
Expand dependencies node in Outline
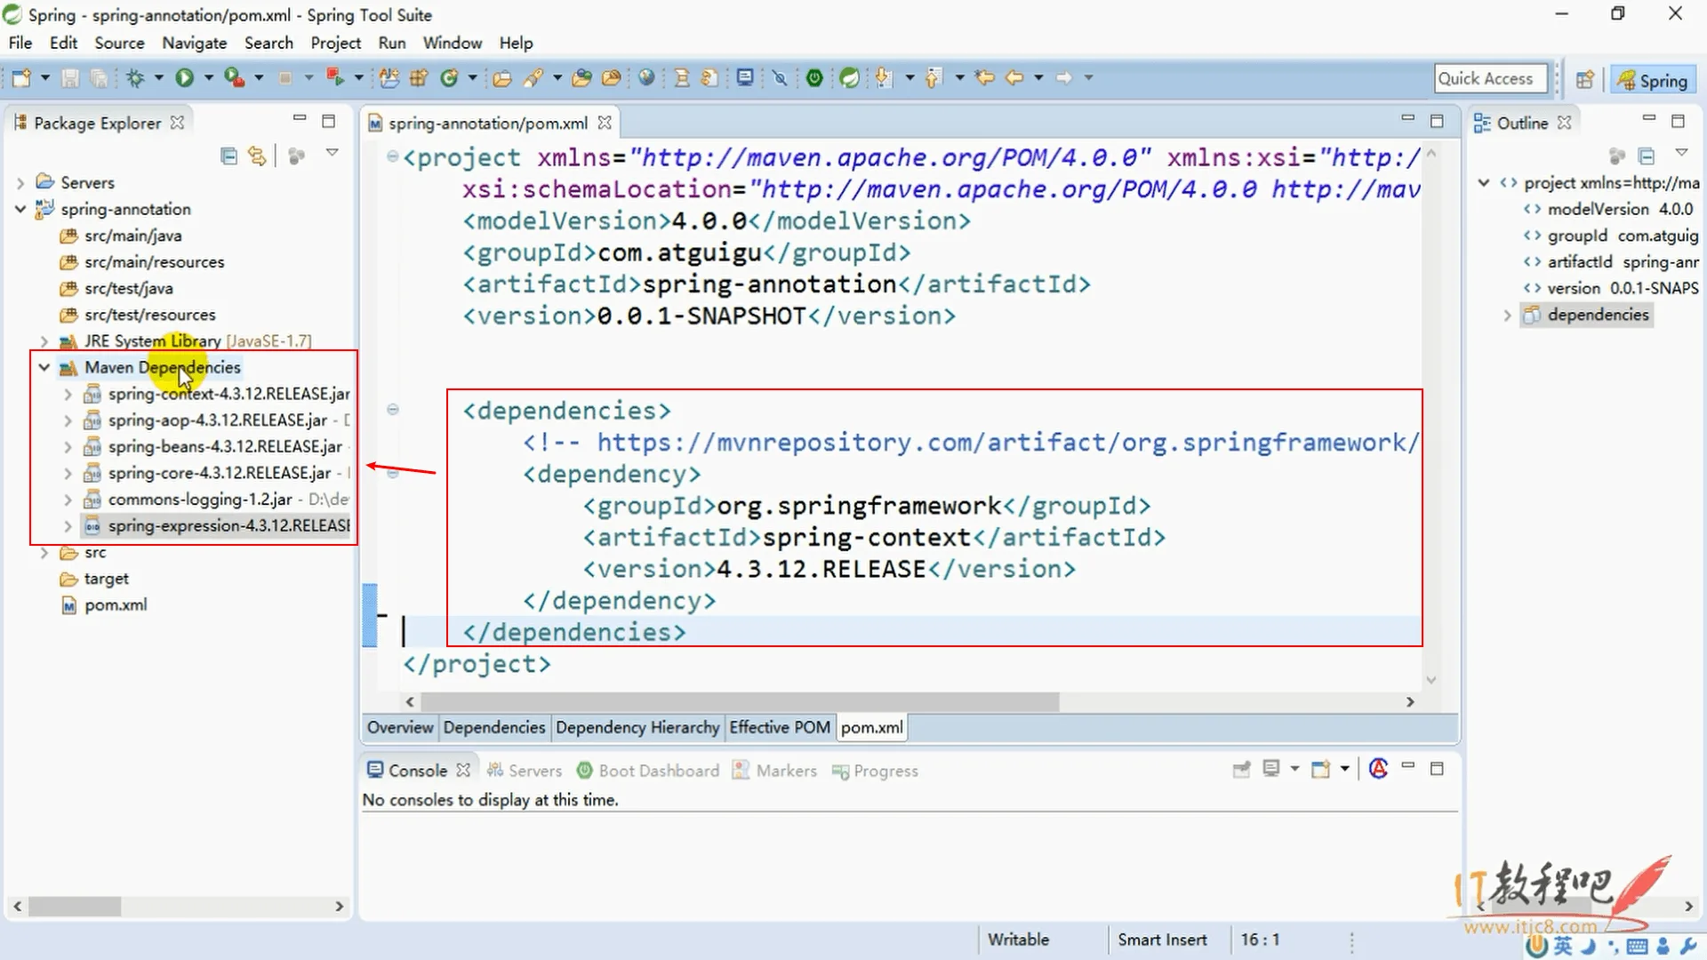(1507, 315)
